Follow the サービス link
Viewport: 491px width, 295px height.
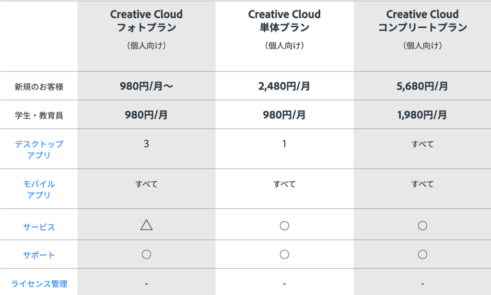[39, 227]
